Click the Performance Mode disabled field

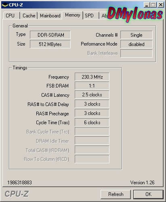(x=137, y=44)
